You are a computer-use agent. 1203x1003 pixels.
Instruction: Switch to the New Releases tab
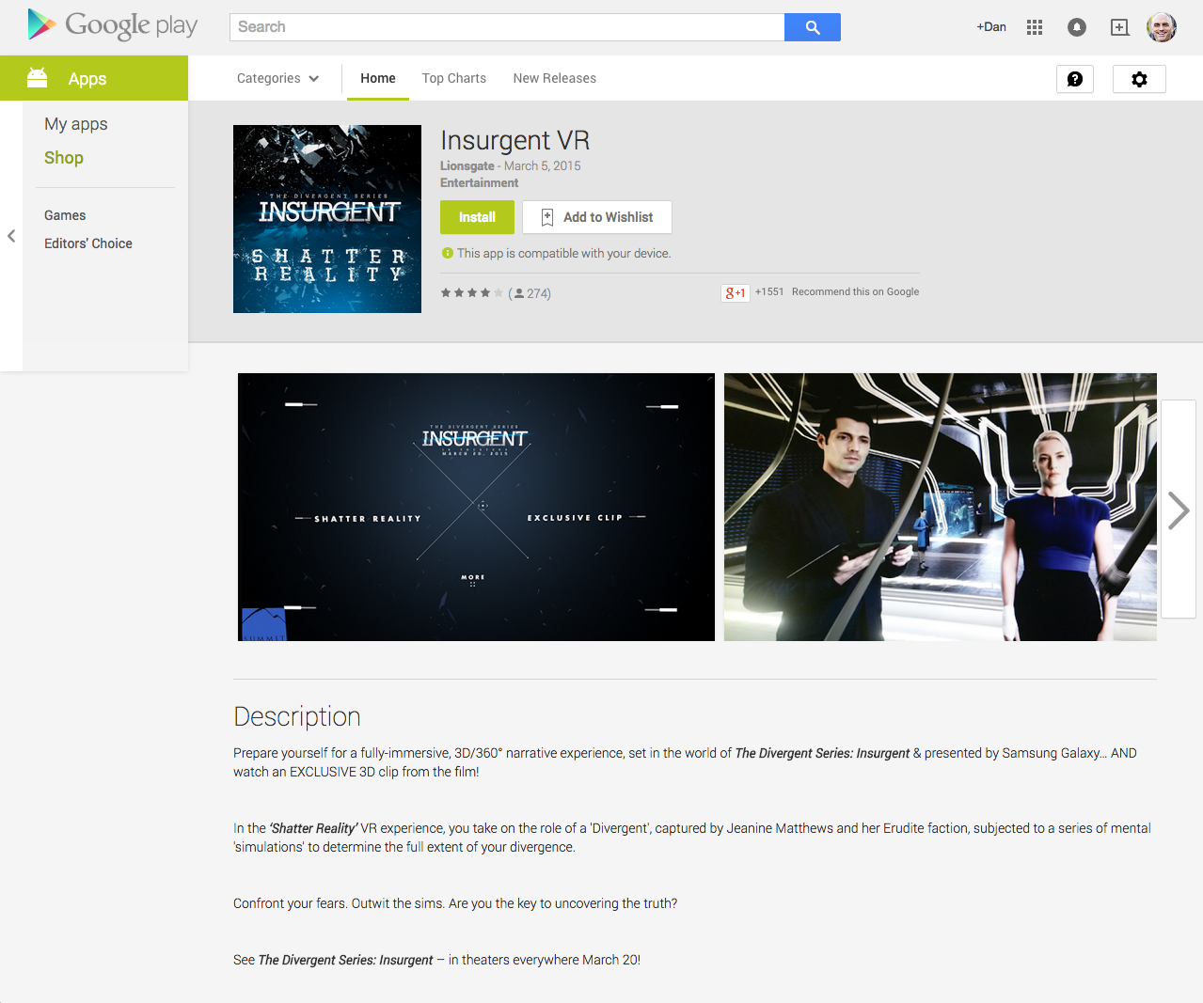[555, 78]
